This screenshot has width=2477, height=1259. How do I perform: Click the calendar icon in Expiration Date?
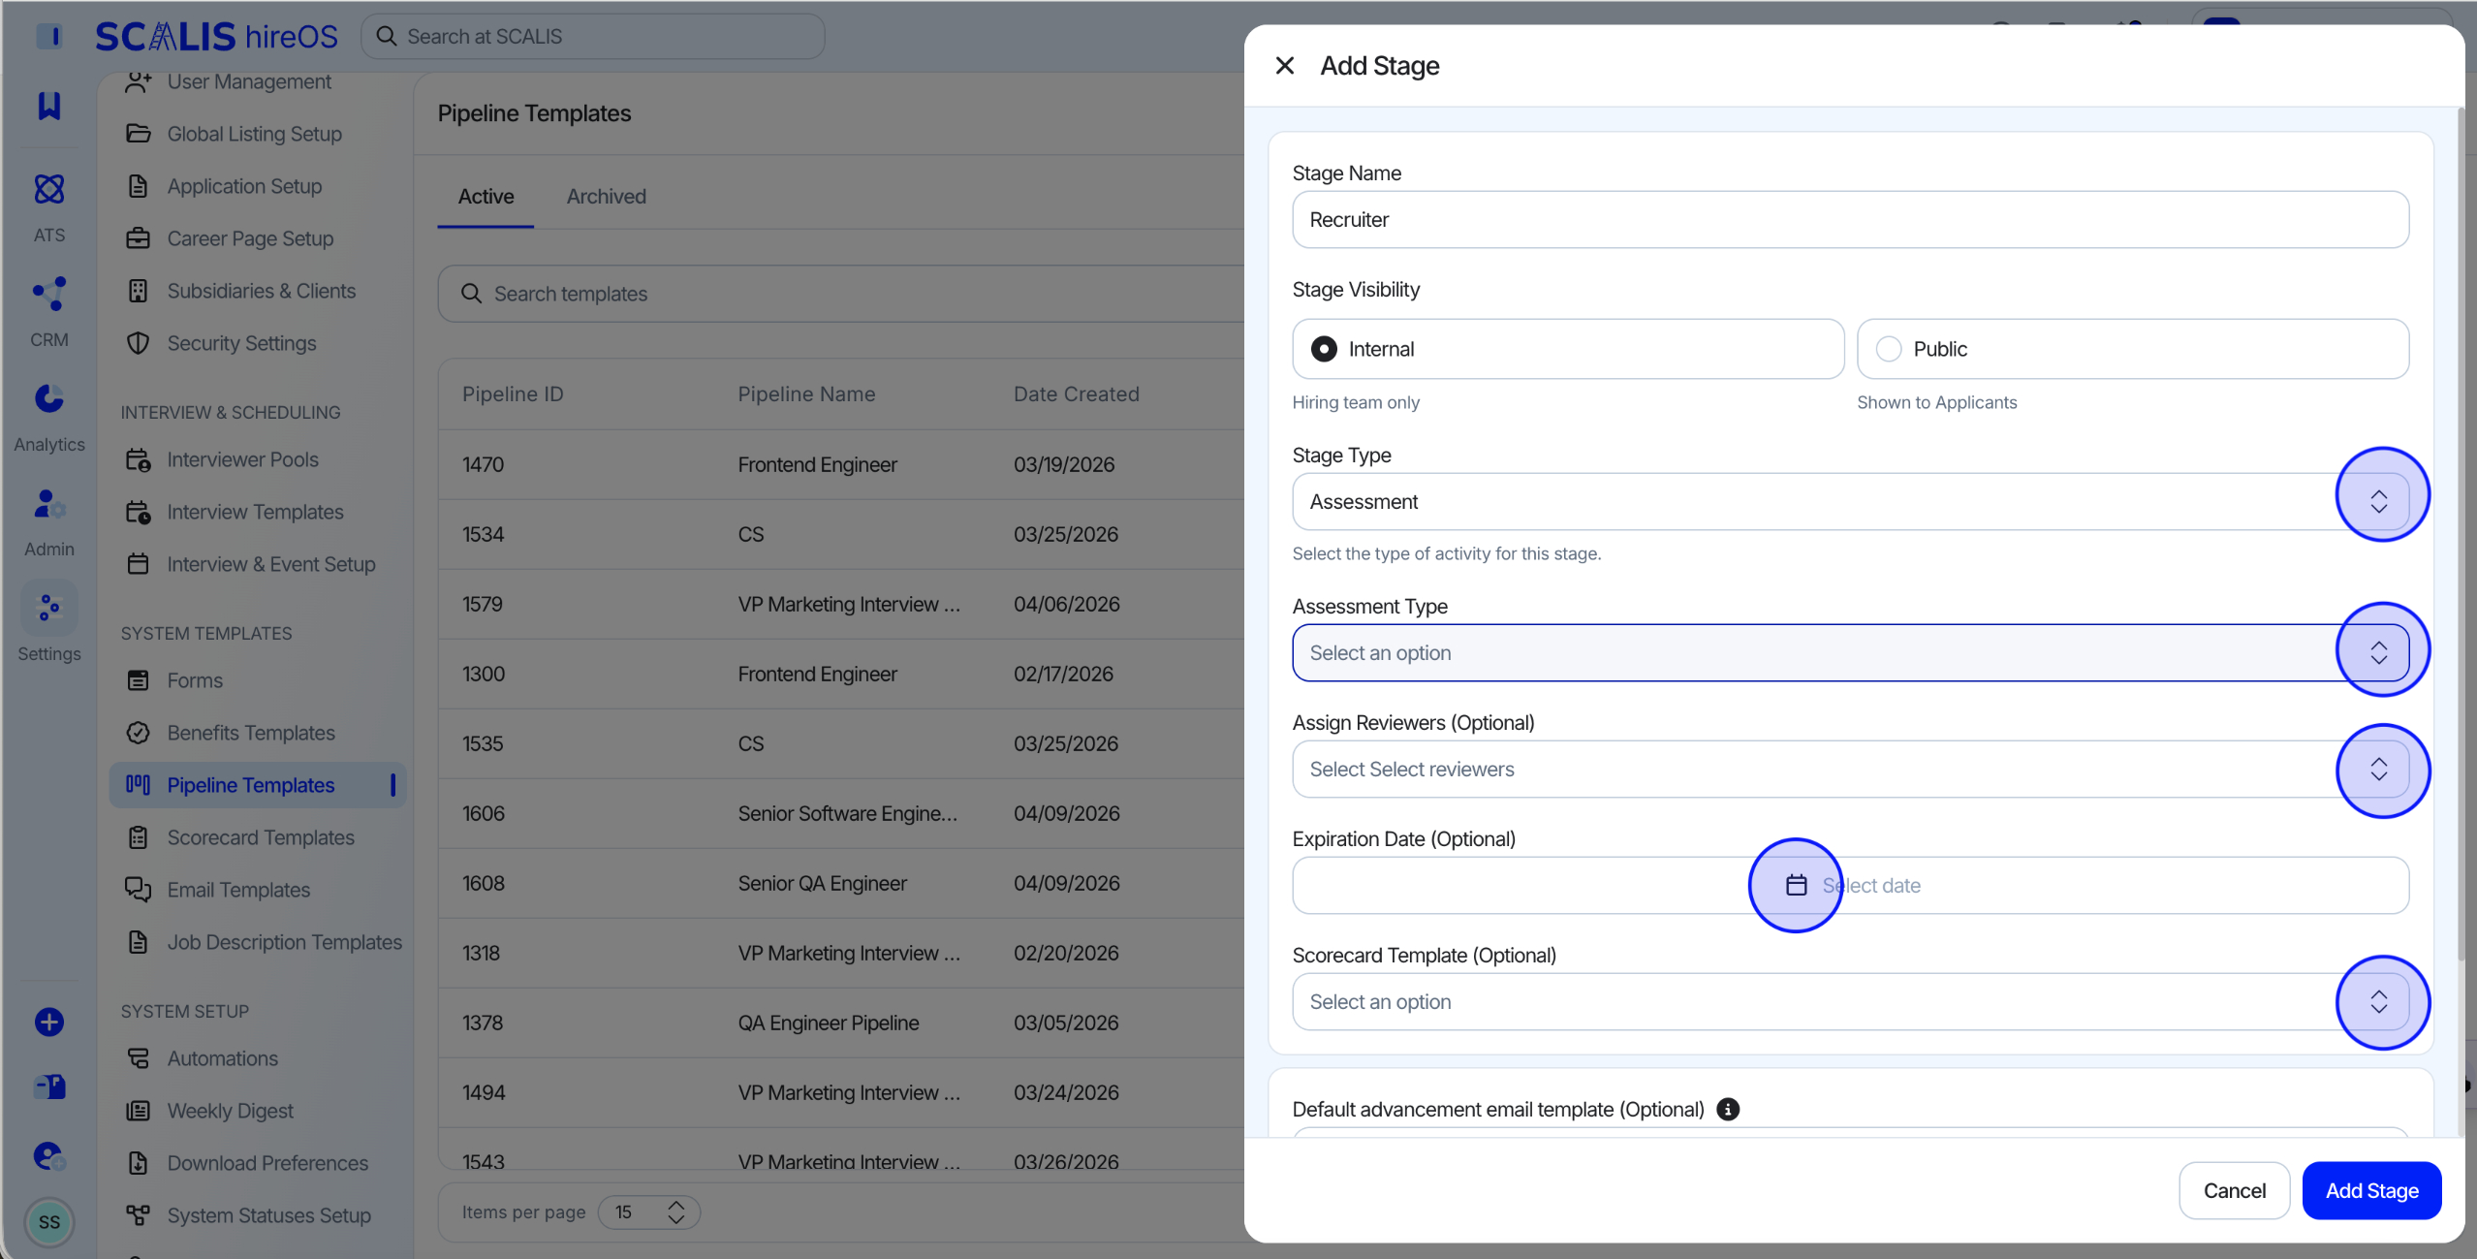point(1796,885)
